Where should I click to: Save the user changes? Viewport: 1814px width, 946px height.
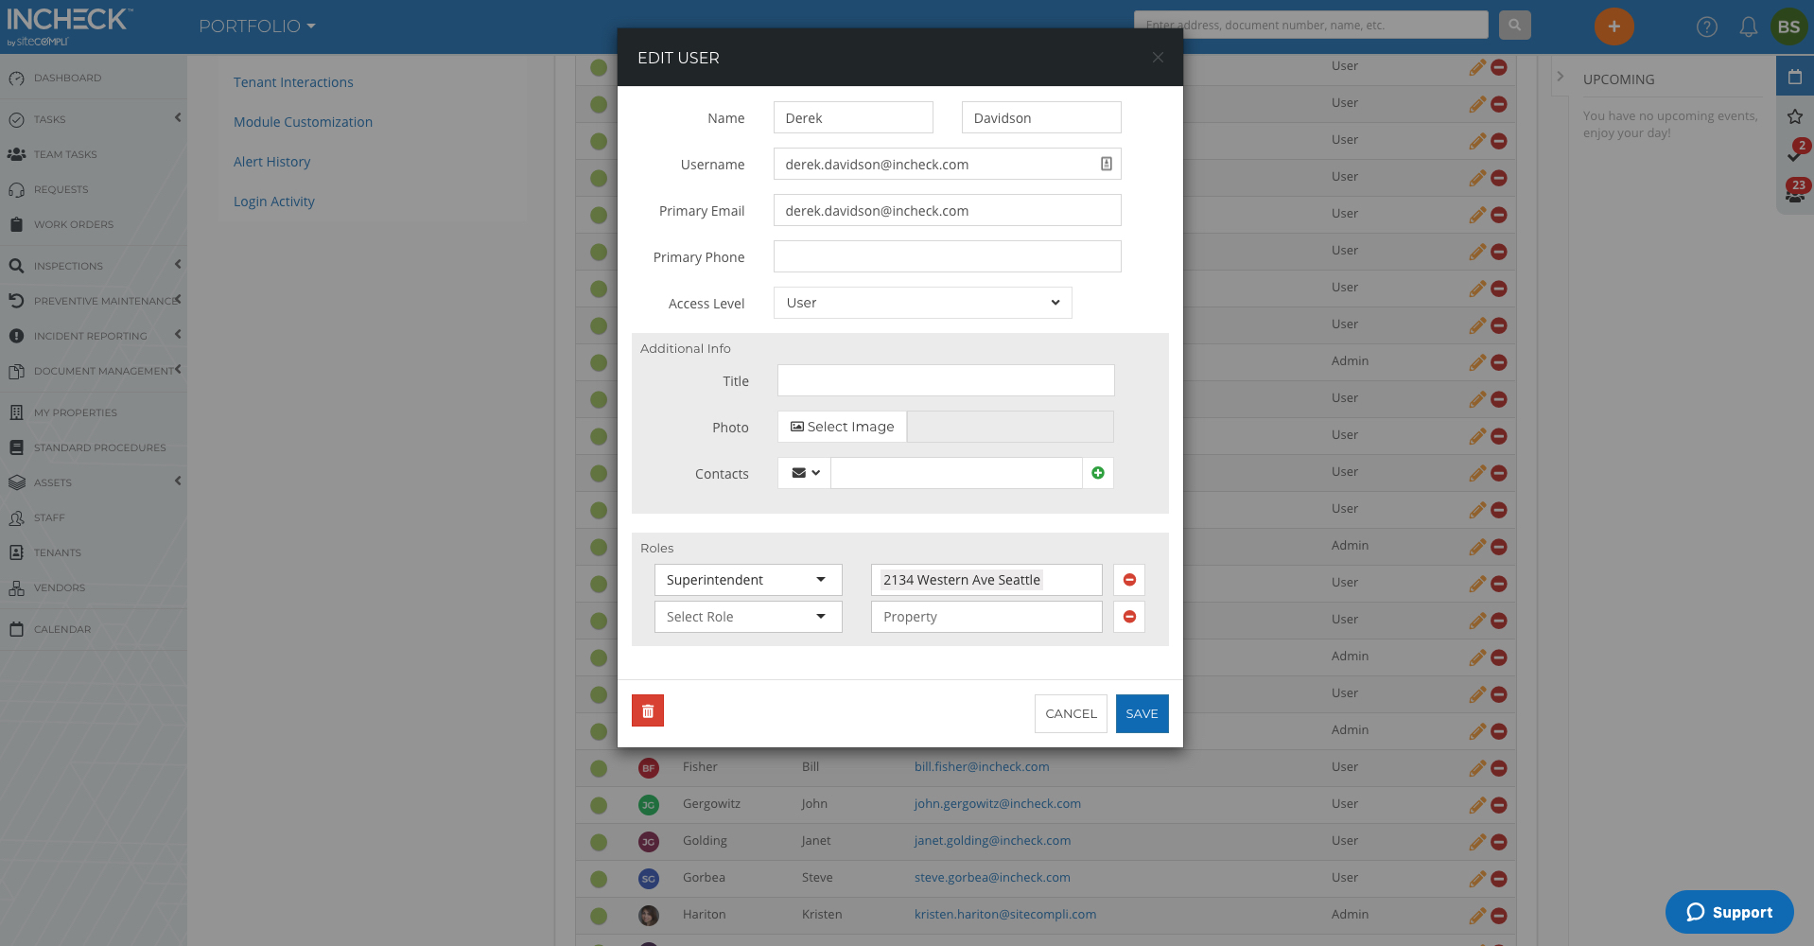(x=1142, y=713)
